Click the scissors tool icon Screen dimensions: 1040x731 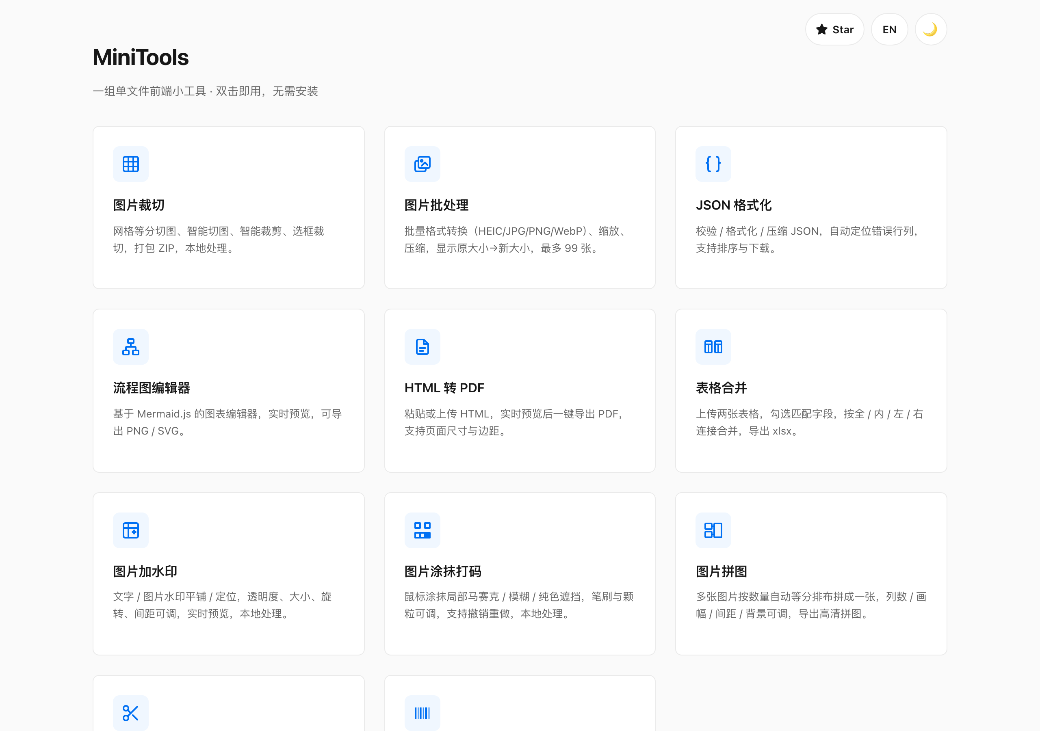130,713
